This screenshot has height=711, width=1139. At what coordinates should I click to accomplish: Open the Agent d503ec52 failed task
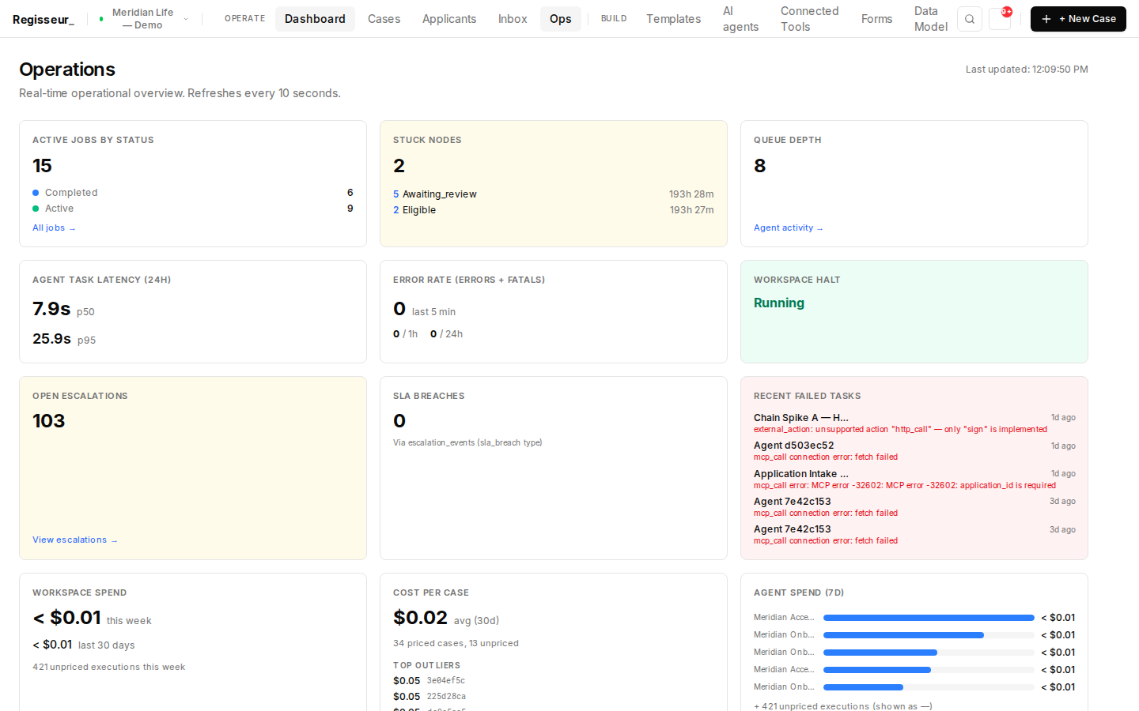(x=914, y=451)
